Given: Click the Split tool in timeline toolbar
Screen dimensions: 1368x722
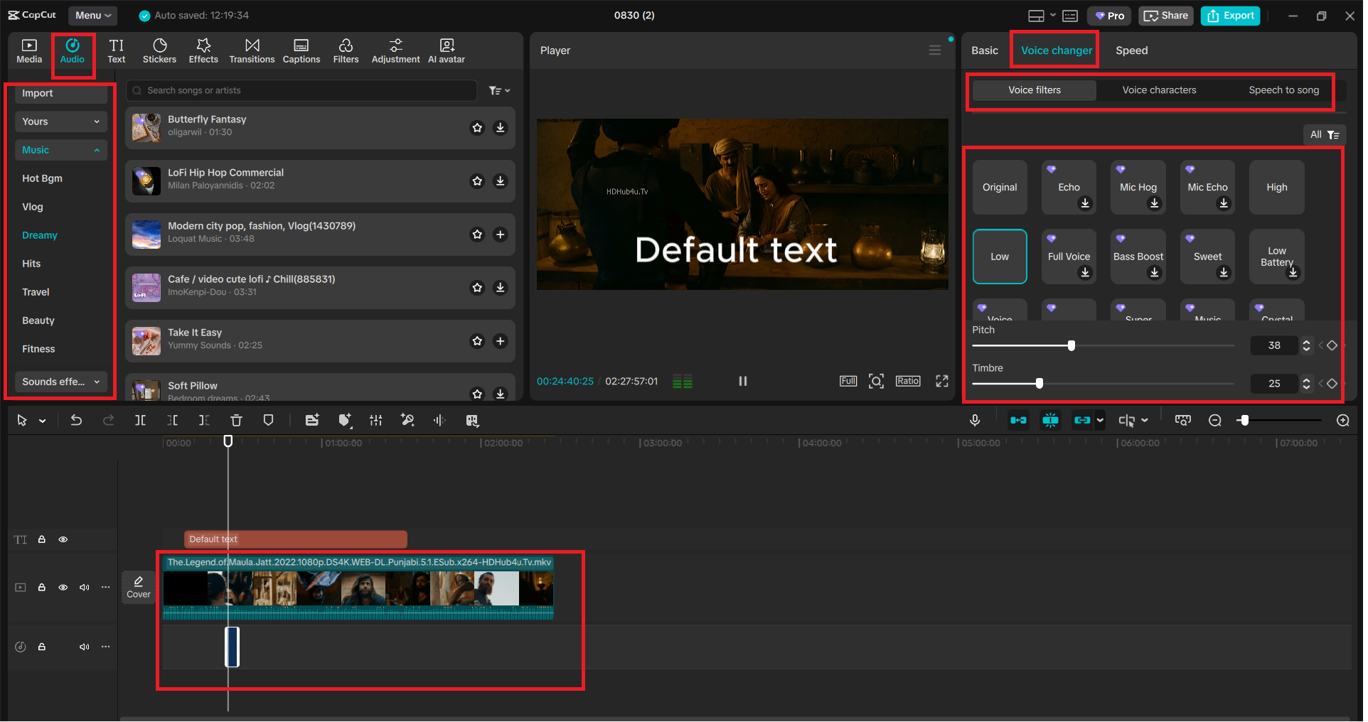Looking at the screenshot, I should coord(141,421).
